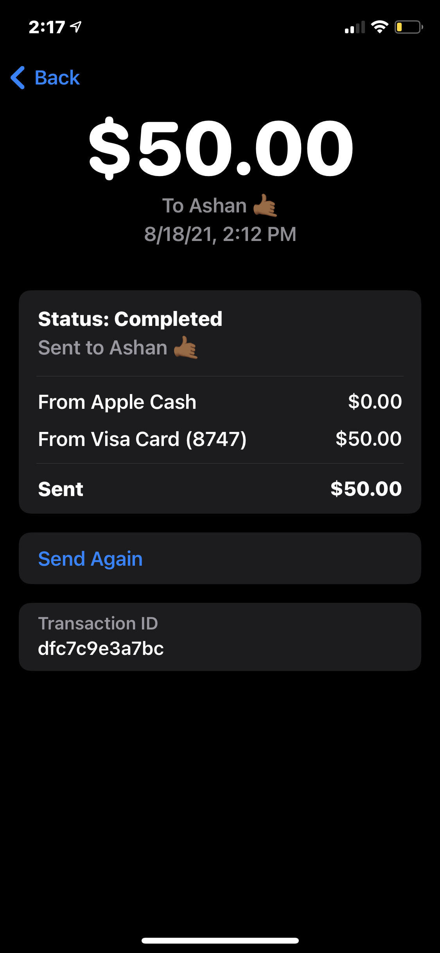Tap the home indicator bar at the bottom
440x953 pixels.
coord(220,940)
